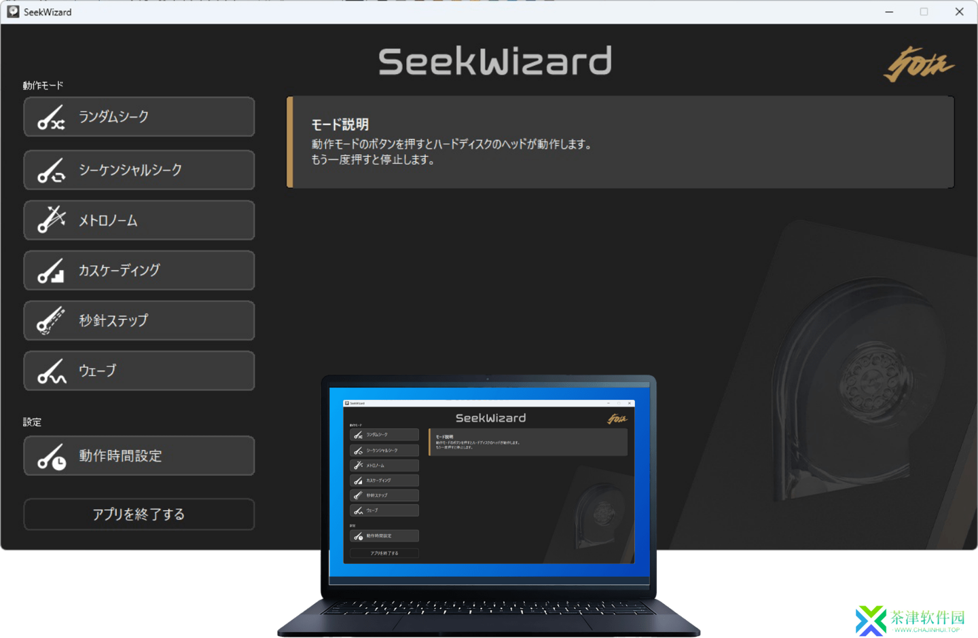The height and width of the screenshot is (638, 978).
Task: Activate メトロノーム mode
Action: click(x=139, y=220)
